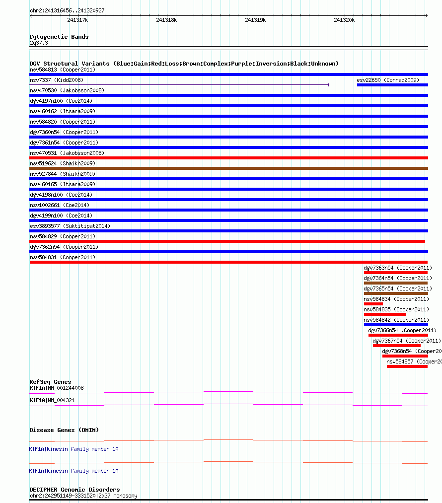Click dgv7366n54 (Cooper2011) label
The width and height of the screenshot is (442, 503).
point(402,330)
